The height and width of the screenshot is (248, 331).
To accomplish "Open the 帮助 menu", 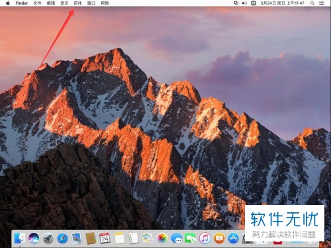I will coord(105,3).
